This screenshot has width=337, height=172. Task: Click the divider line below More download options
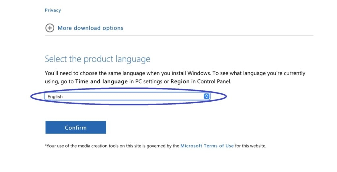coord(179,35)
